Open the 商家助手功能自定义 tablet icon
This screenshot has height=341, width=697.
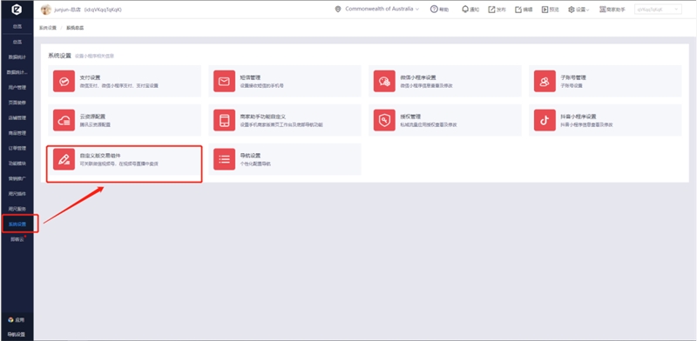pos(225,120)
